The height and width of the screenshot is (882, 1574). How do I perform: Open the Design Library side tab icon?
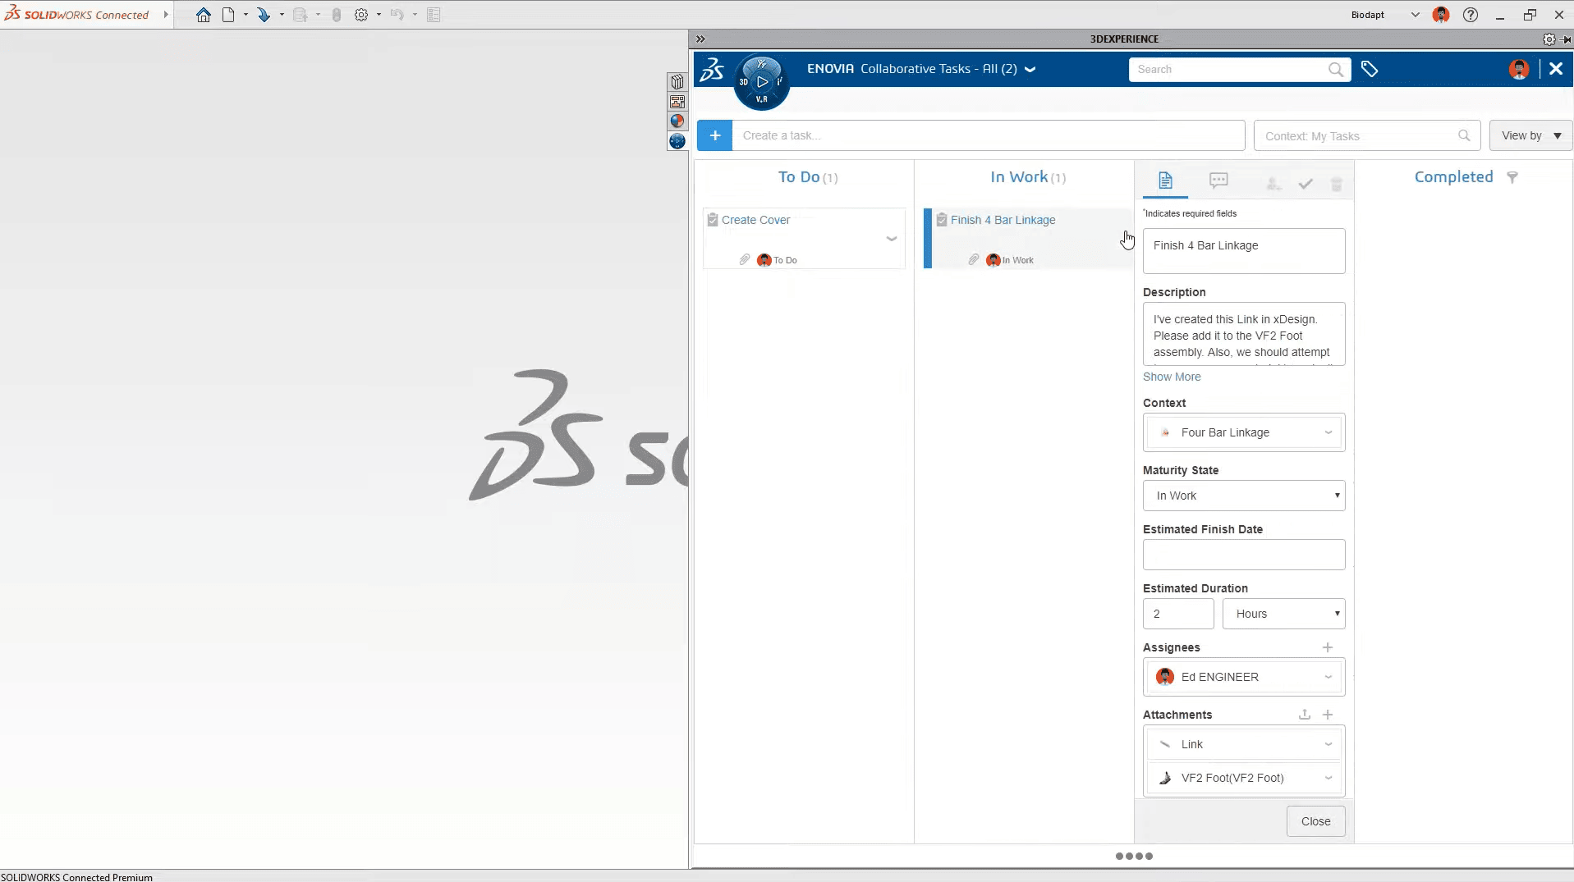(677, 82)
